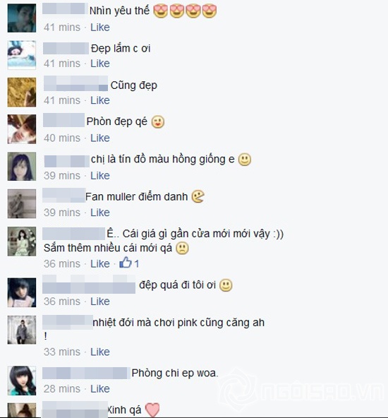Open avatar of the 'Nhìn yêu thế' commenter

22,18
